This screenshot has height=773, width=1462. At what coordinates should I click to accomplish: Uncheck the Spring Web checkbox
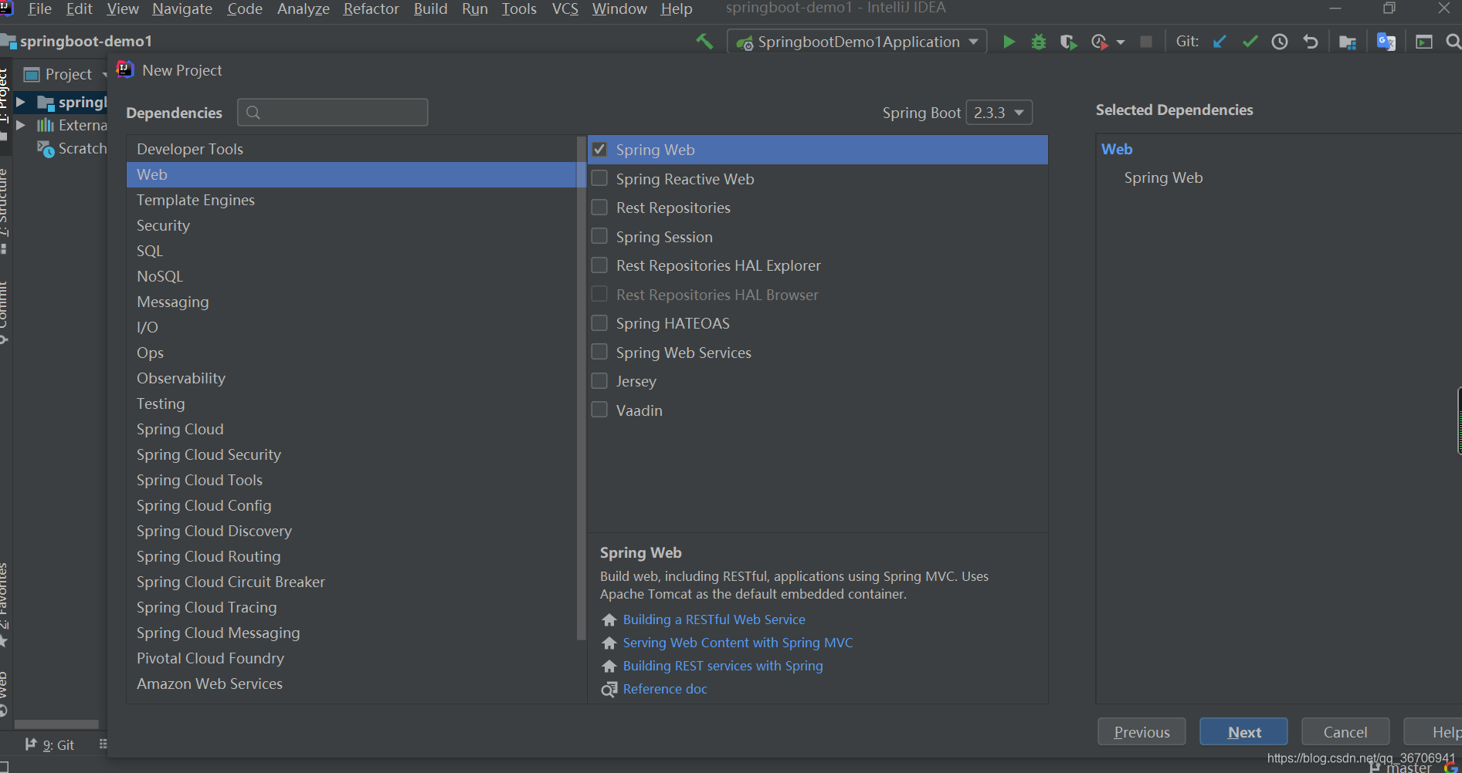599,150
